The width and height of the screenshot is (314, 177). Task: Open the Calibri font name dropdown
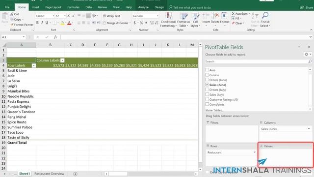[x=53, y=16]
